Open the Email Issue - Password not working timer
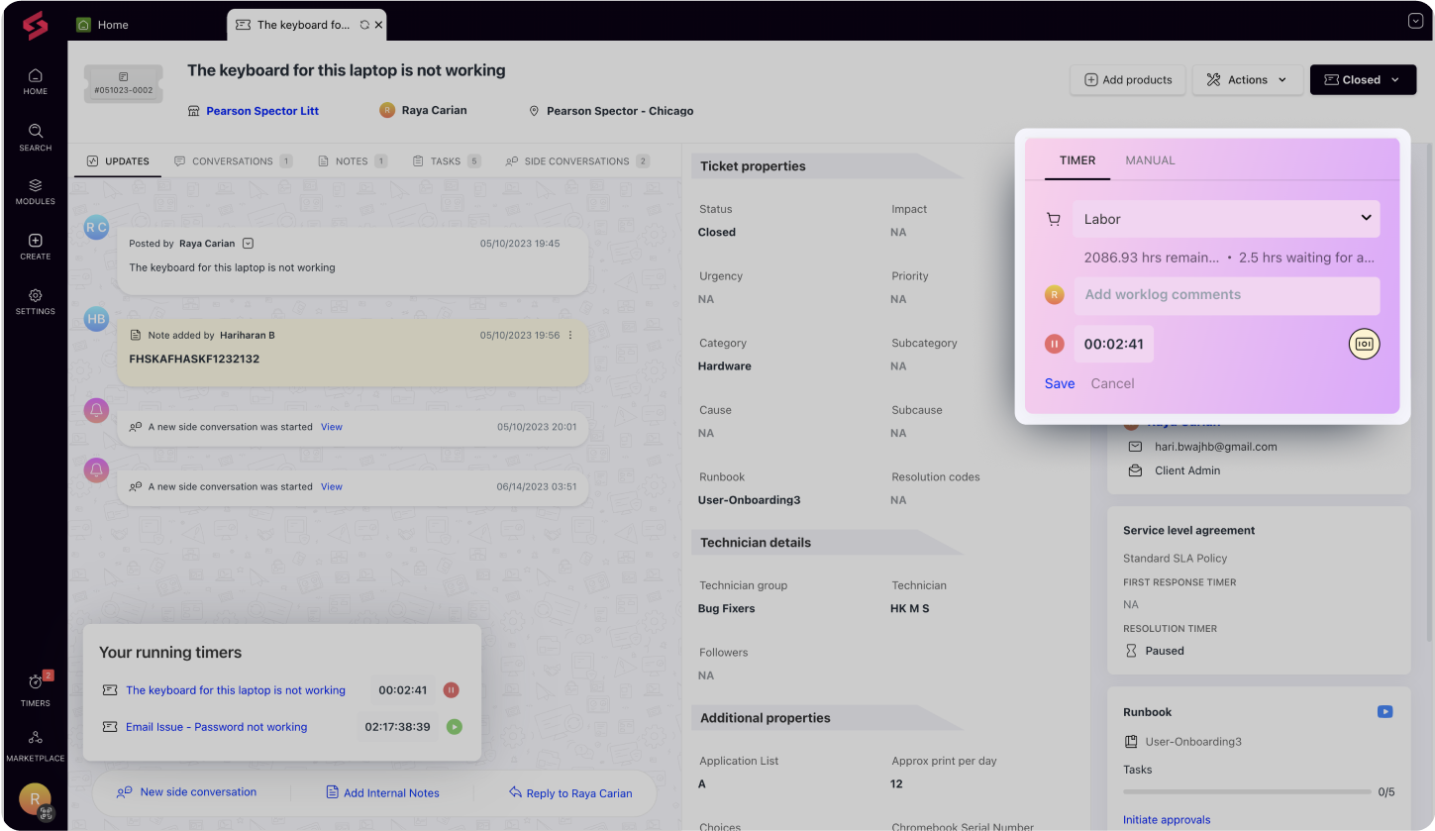Image resolution: width=1435 pixels, height=831 pixels. 216,727
